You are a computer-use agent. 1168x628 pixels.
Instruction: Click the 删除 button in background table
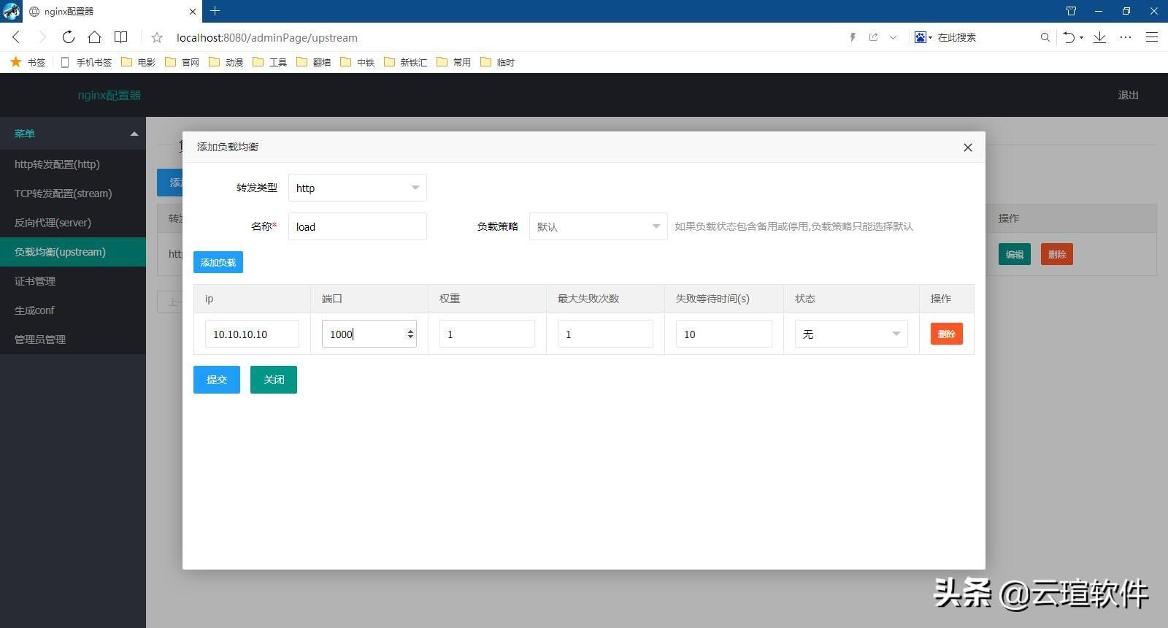1057,254
